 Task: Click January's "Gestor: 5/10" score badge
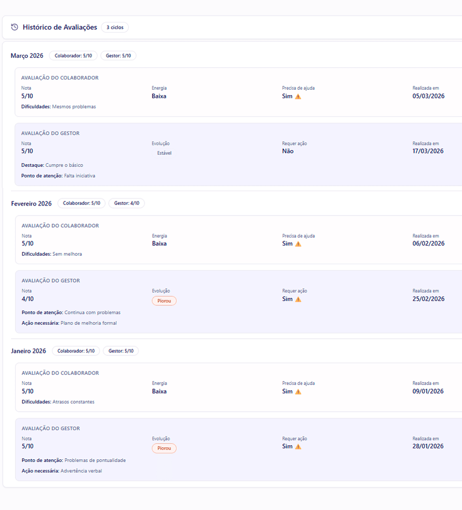pyautogui.click(x=121, y=351)
